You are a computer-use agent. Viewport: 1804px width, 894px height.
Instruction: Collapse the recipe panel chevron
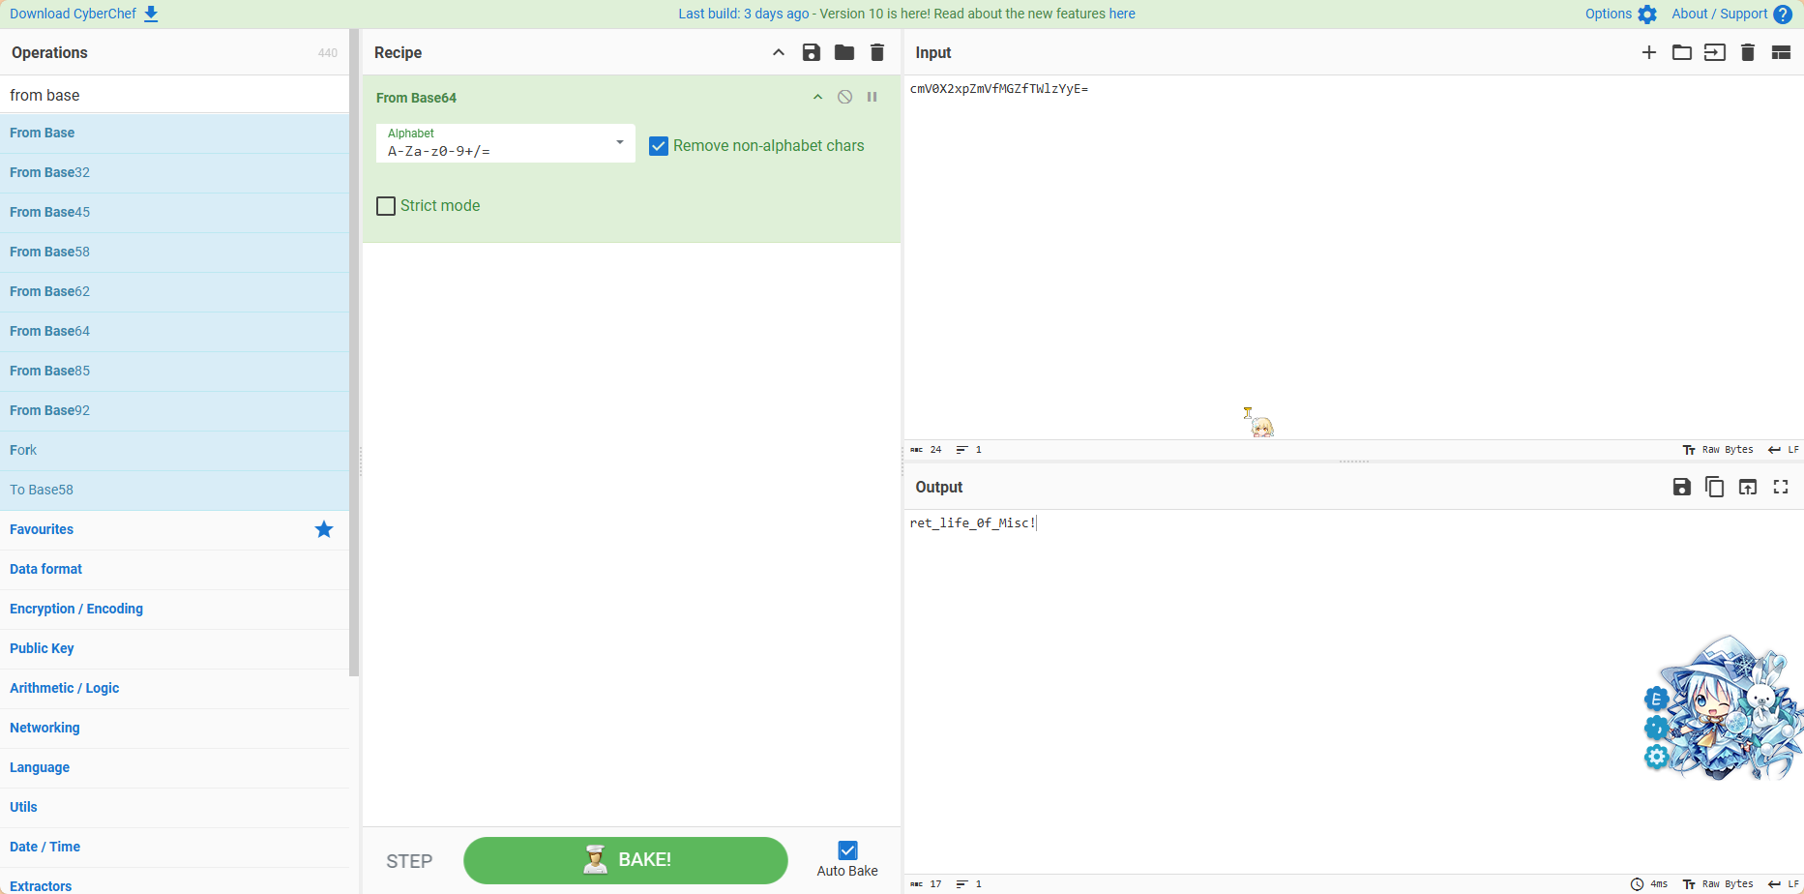pyautogui.click(x=778, y=52)
